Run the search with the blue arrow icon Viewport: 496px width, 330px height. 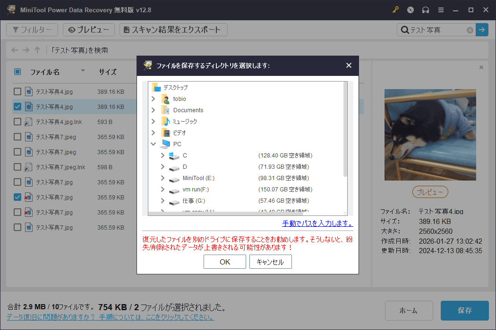482,30
